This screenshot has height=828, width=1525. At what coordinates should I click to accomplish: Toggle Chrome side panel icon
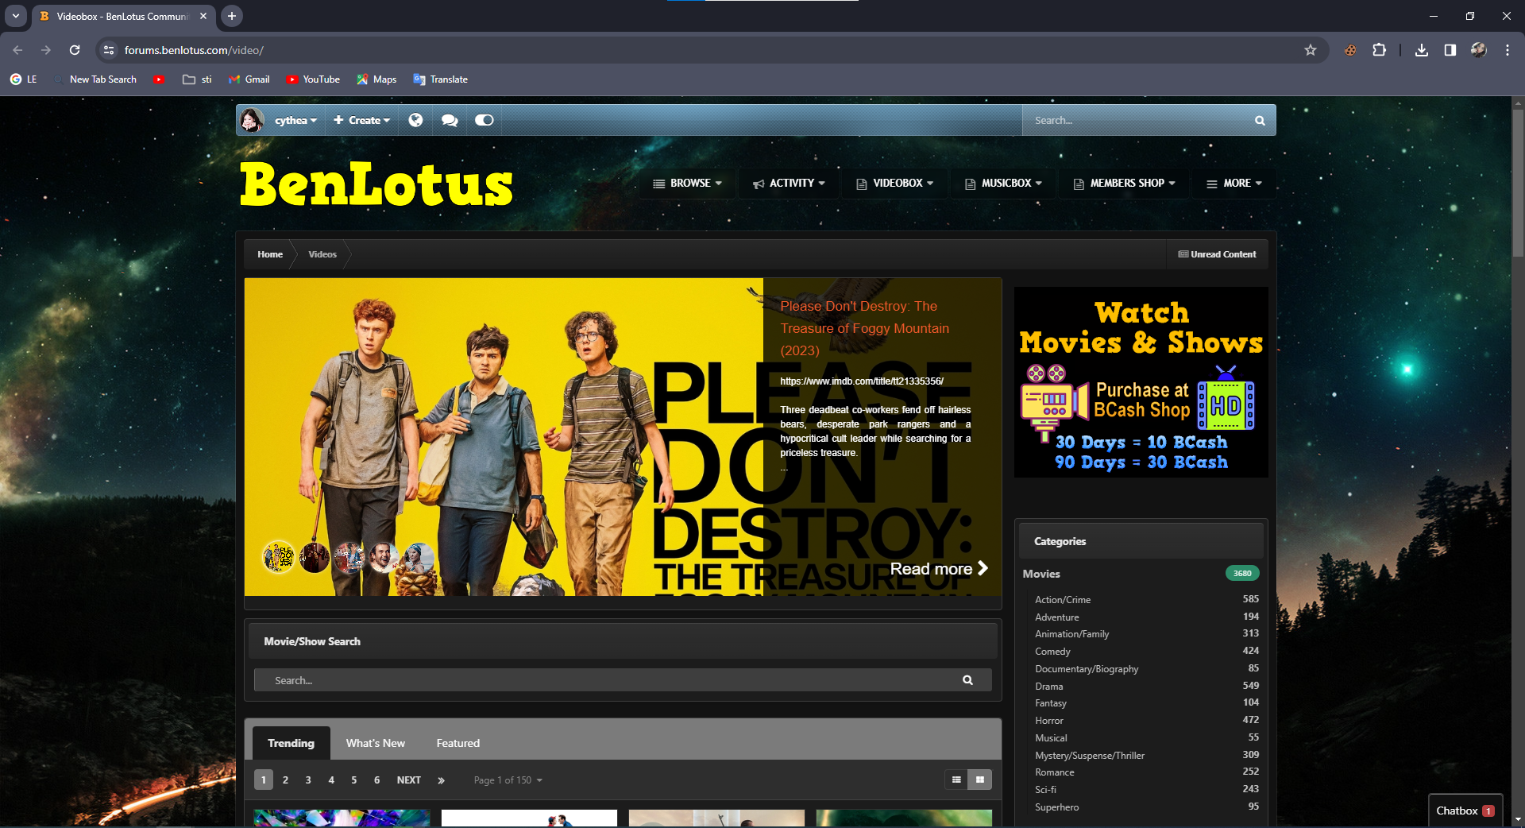point(1450,50)
